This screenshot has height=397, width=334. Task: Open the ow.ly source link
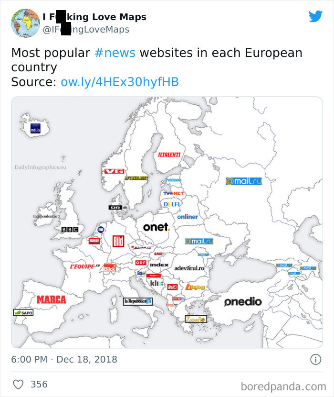pos(120,82)
